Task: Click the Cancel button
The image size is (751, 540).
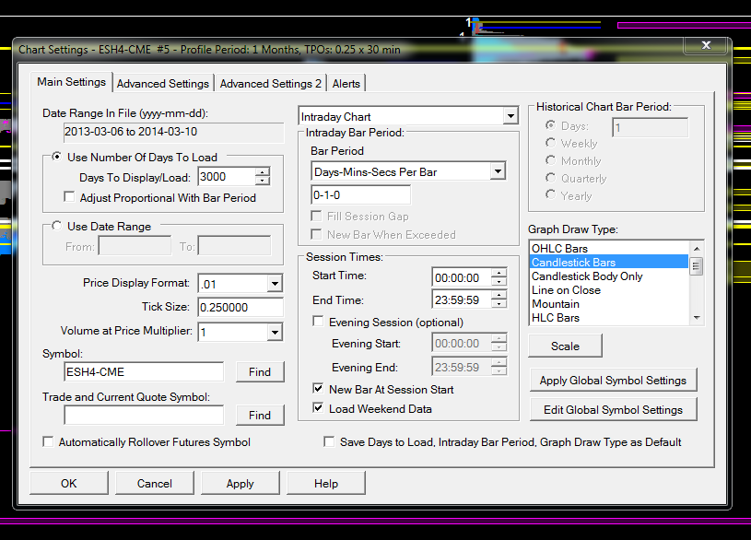Action: tap(155, 483)
